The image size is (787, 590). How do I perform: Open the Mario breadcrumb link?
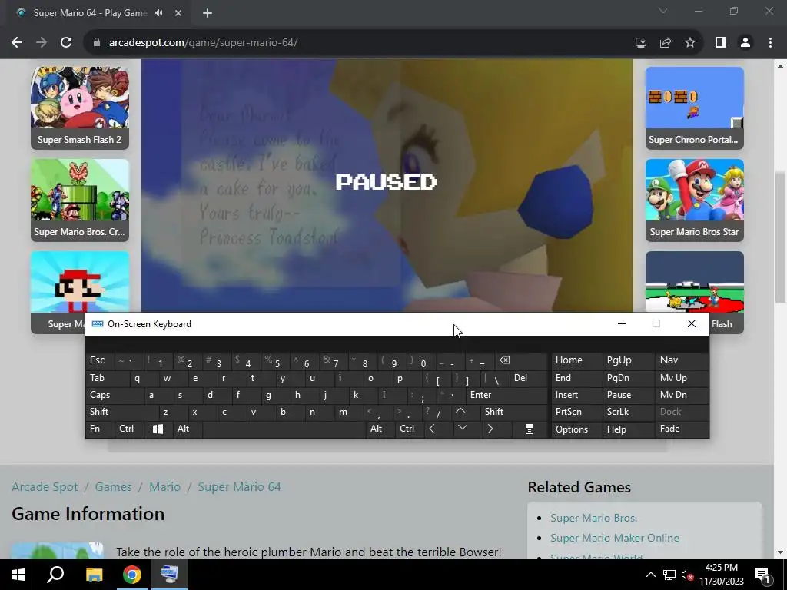164,486
